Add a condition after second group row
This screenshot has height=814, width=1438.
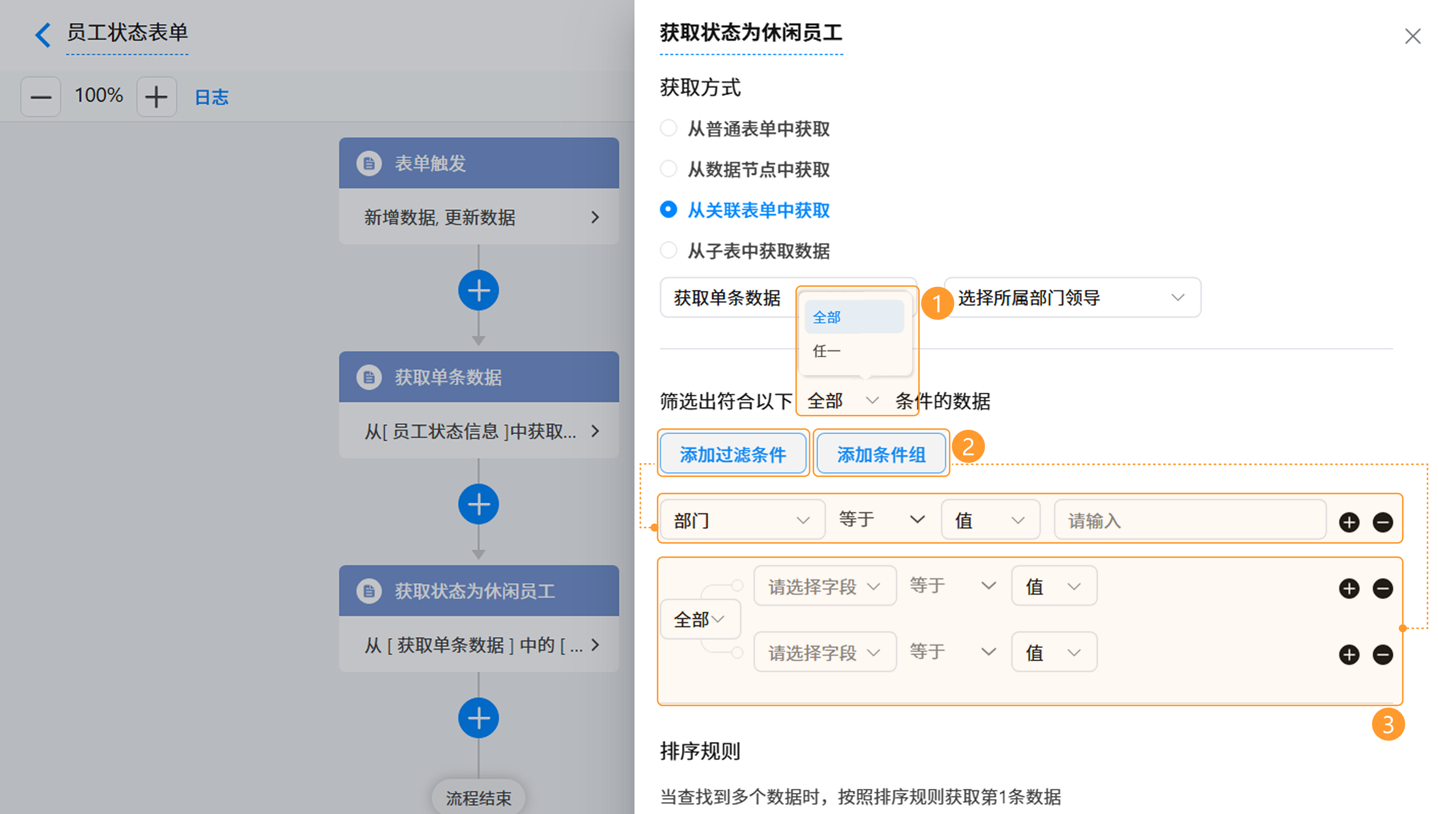click(1348, 654)
